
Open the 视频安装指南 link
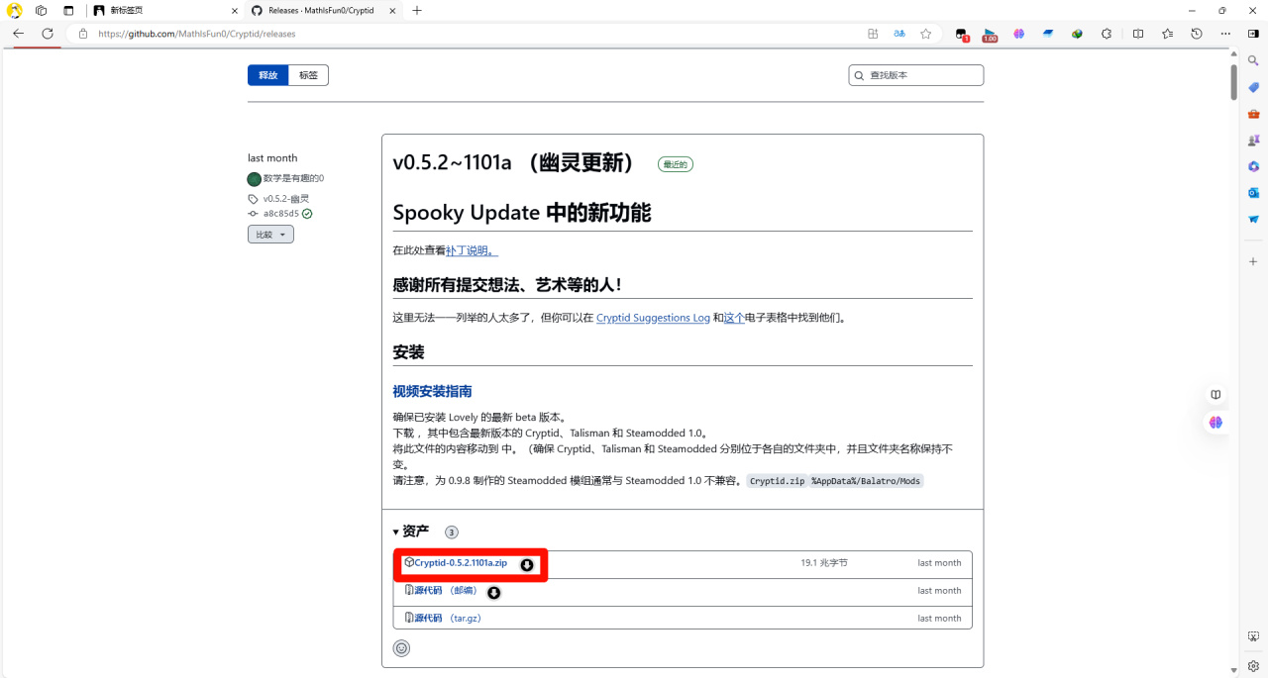pyautogui.click(x=432, y=391)
